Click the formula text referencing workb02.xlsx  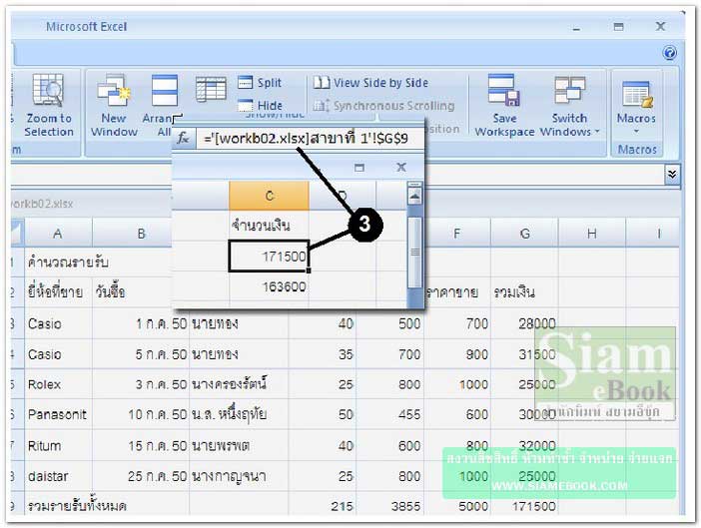pyautogui.click(x=306, y=139)
